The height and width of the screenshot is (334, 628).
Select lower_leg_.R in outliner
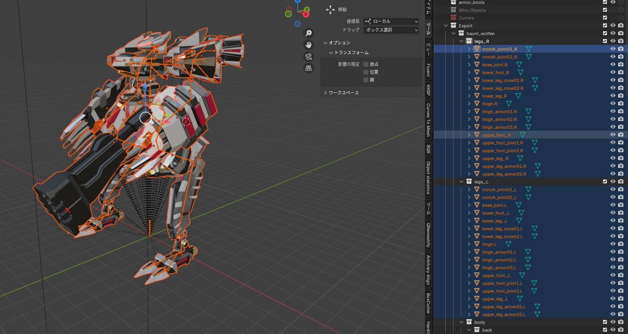[x=495, y=96]
